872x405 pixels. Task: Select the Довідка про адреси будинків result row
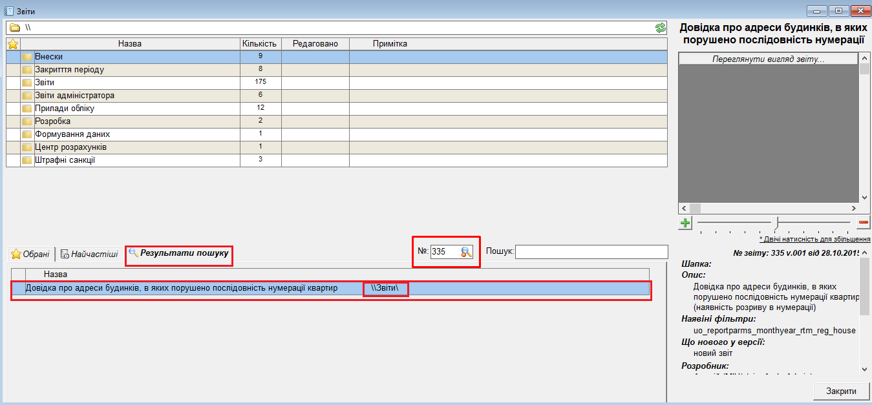tap(181, 289)
